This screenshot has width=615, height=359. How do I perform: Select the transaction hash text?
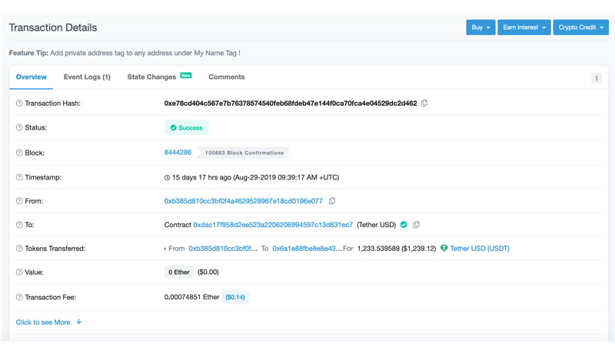(291, 104)
